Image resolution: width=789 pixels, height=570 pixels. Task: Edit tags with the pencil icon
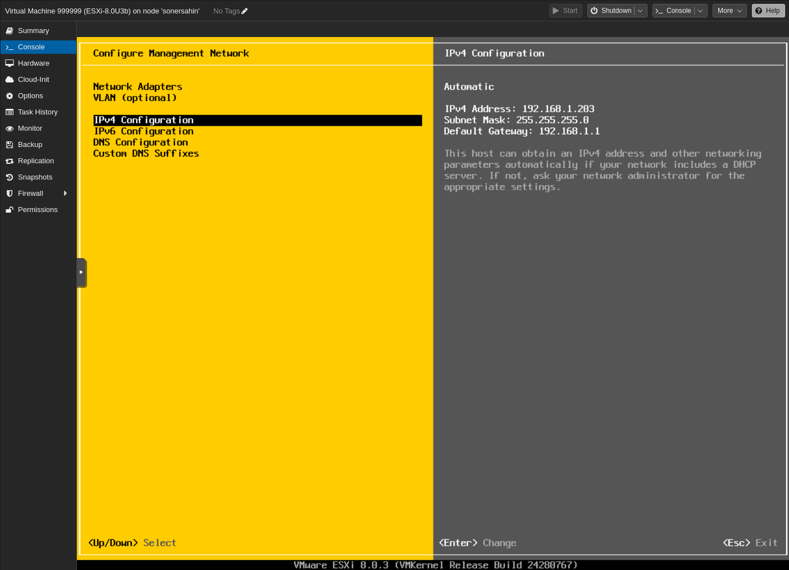click(x=244, y=11)
